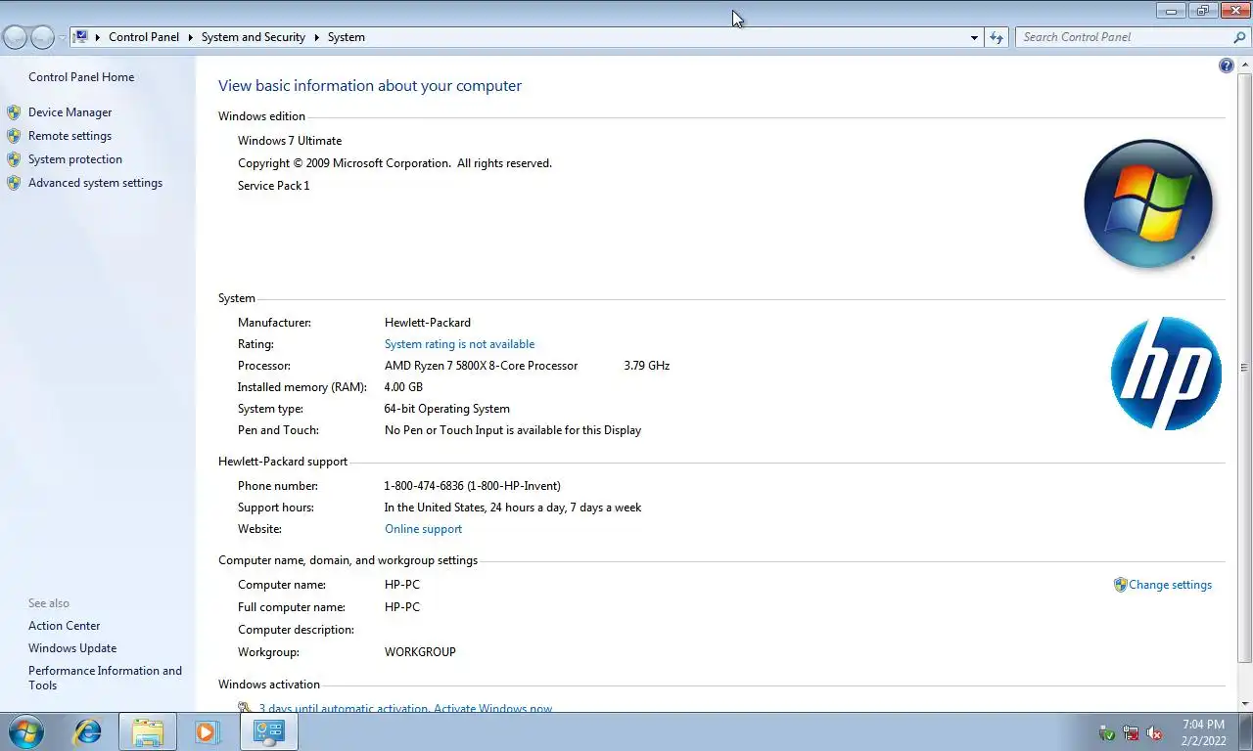Open Action Center link under See also
Image resolution: width=1253 pixels, height=751 pixels.
[x=65, y=626]
